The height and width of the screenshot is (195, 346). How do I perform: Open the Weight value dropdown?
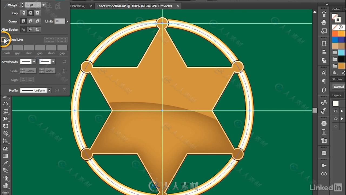click(x=44, y=5)
